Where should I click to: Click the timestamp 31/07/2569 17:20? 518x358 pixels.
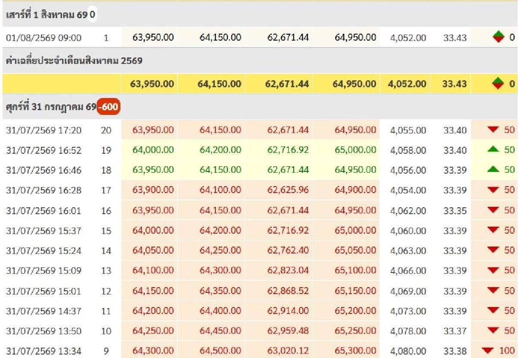[44, 130]
